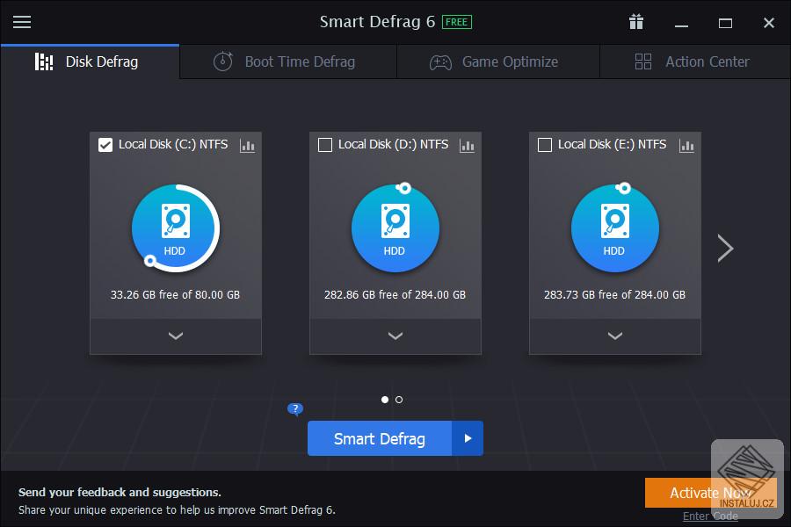The width and height of the screenshot is (791, 527).
Task: Click Send your feedback and suggestions text
Action: pyautogui.click(x=120, y=492)
